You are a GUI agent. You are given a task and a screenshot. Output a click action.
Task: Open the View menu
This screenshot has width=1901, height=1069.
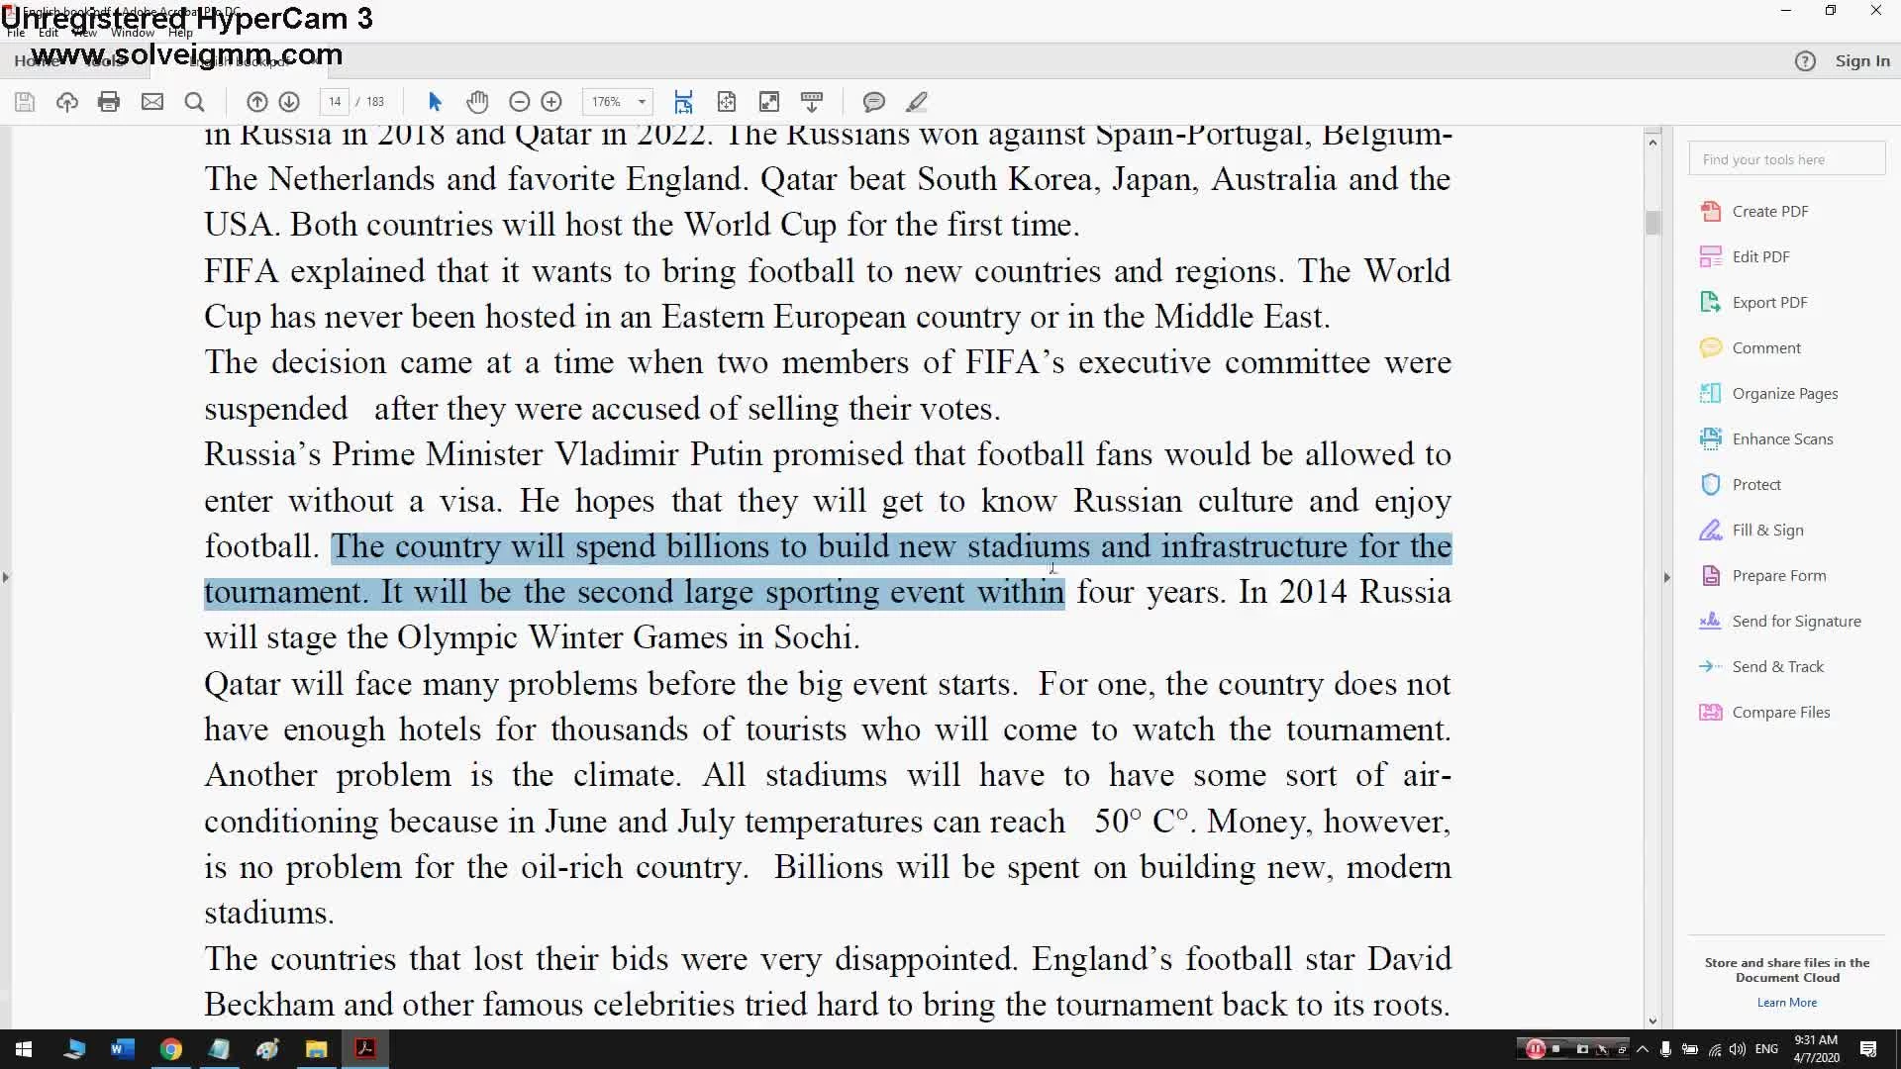(x=85, y=33)
